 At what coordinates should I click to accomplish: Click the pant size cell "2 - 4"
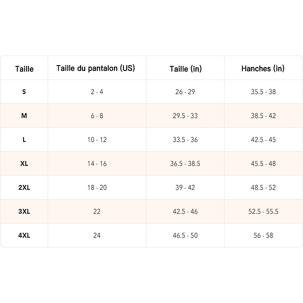[x=97, y=92]
